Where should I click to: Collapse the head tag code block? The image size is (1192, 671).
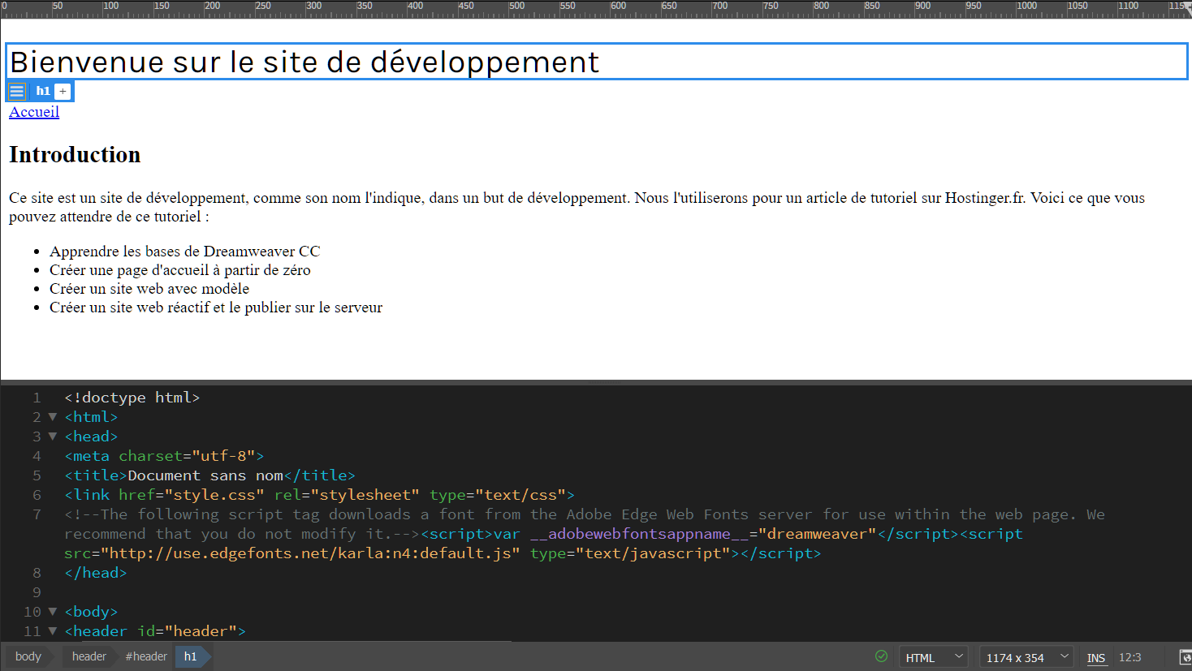point(53,437)
